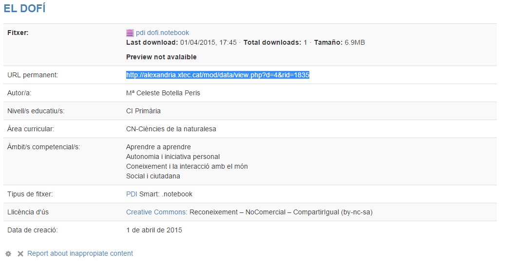Click the 'Fitxer:' field label

pos(18,33)
